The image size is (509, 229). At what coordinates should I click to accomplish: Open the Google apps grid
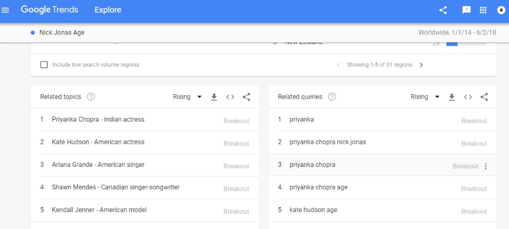483,10
